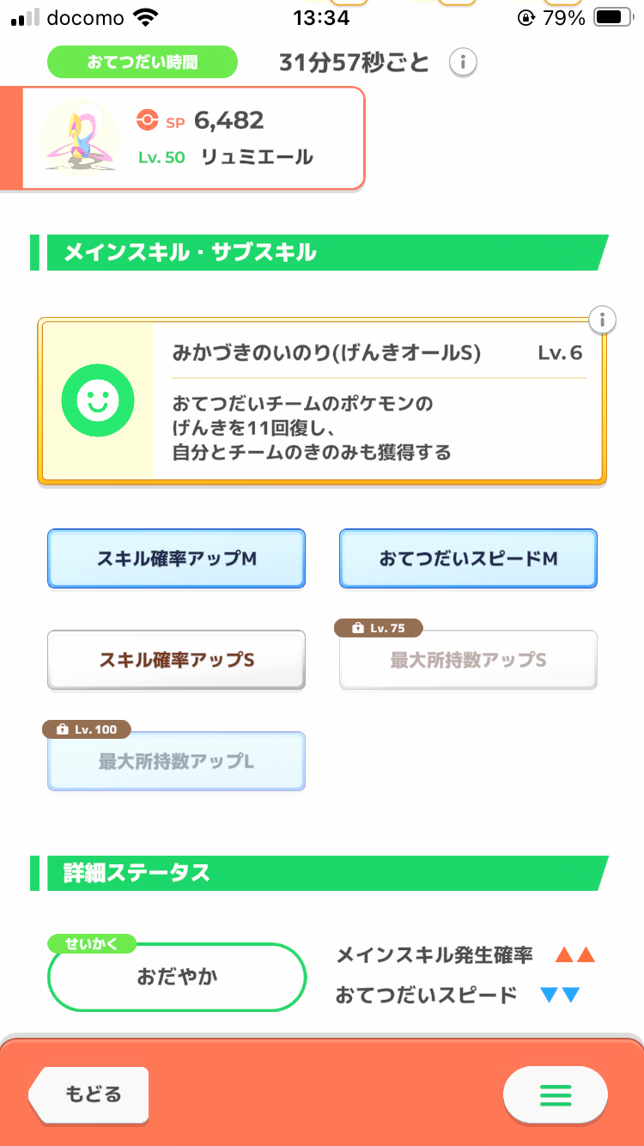Select おてつだいスピードM sub skill
This screenshot has height=1146, width=644.
click(468, 558)
